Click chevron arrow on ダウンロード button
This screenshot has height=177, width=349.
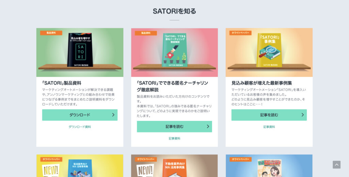113,115
